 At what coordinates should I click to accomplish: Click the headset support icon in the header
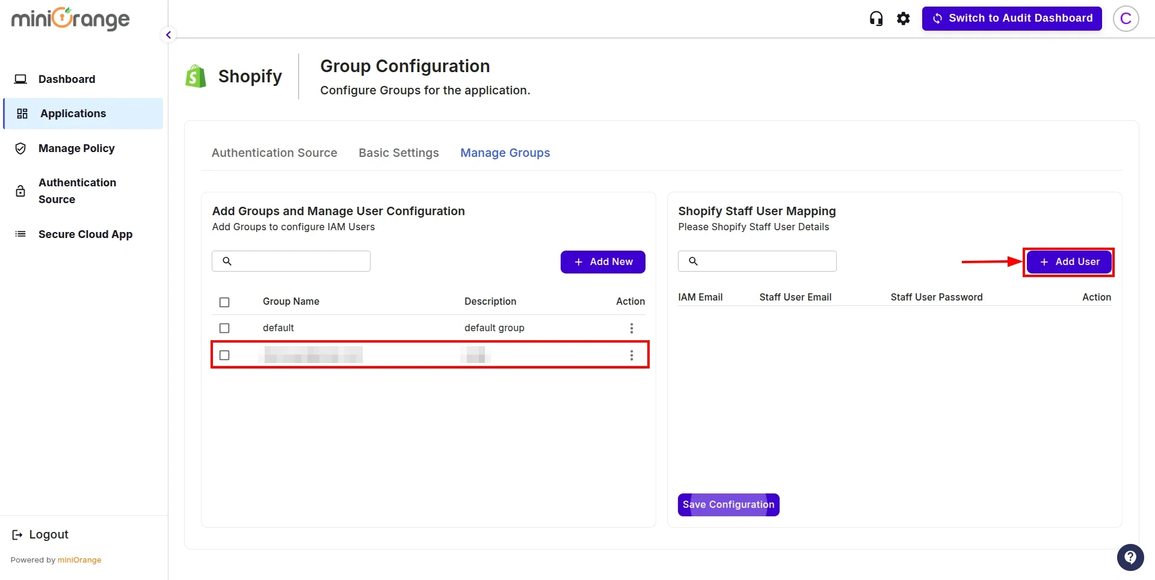[x=876, y=18]
